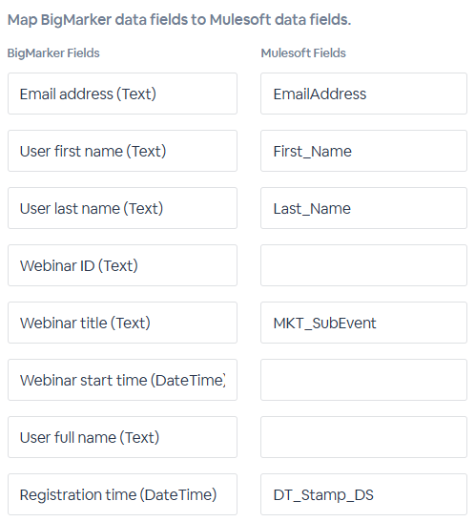Click the BigMarker Fields column label
The image size is (475, 522).
(x=53, y=53)
